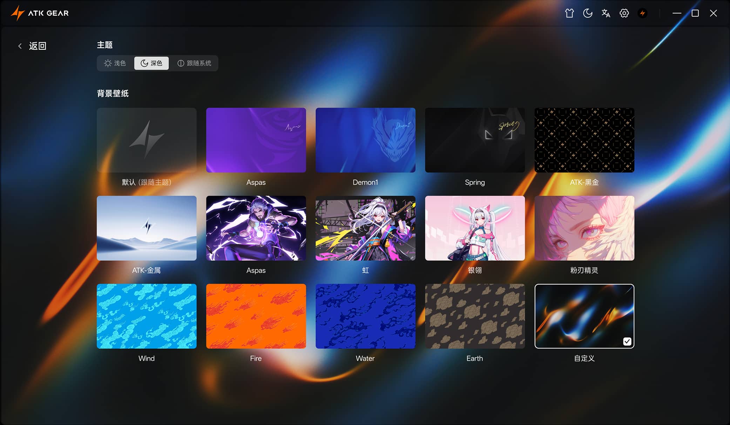Screen dimensions: 730x425
Task: Click the orange lightning account icon
Action: pos(642,13)
